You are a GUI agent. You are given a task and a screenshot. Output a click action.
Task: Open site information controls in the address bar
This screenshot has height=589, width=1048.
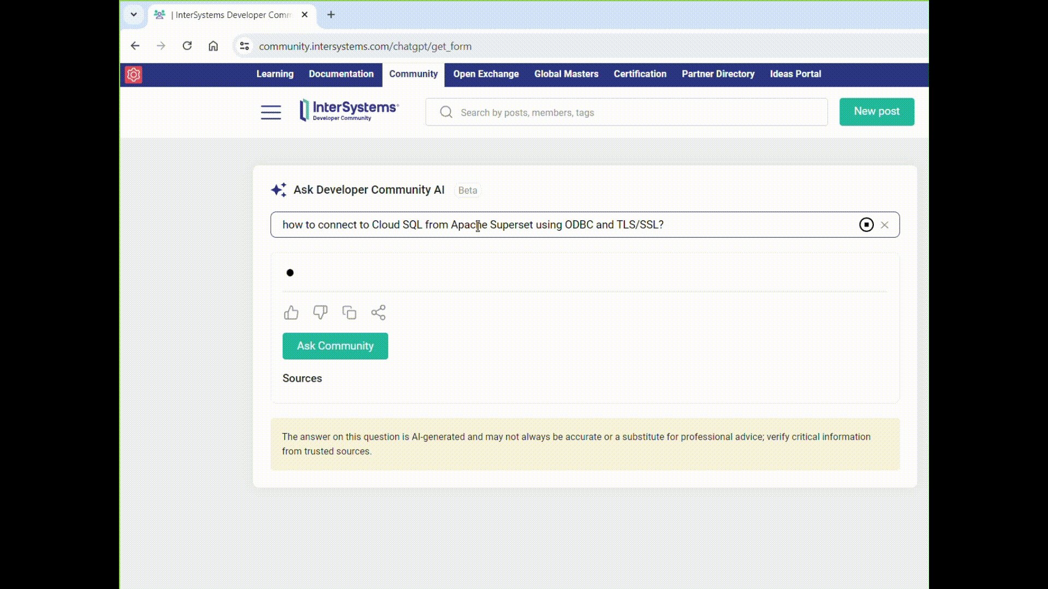244,46
